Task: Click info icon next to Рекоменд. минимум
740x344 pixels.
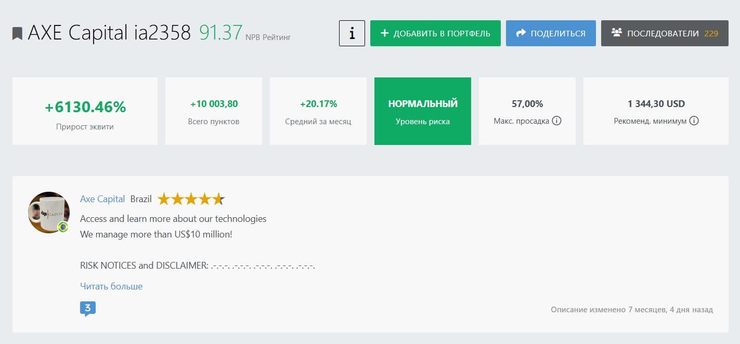Action: click(x=694, y=121)
